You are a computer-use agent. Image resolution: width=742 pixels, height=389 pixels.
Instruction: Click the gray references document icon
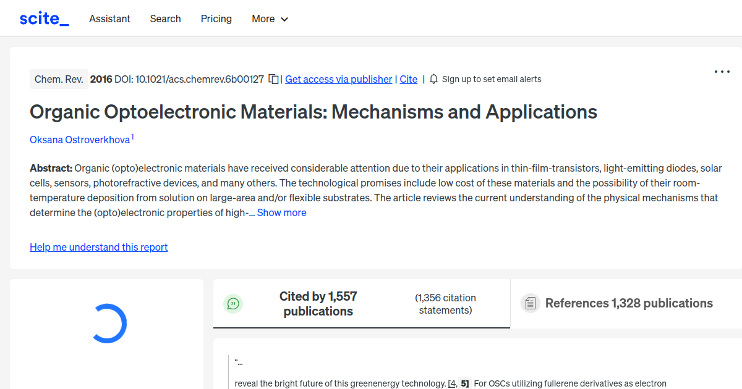pos(530,303)
